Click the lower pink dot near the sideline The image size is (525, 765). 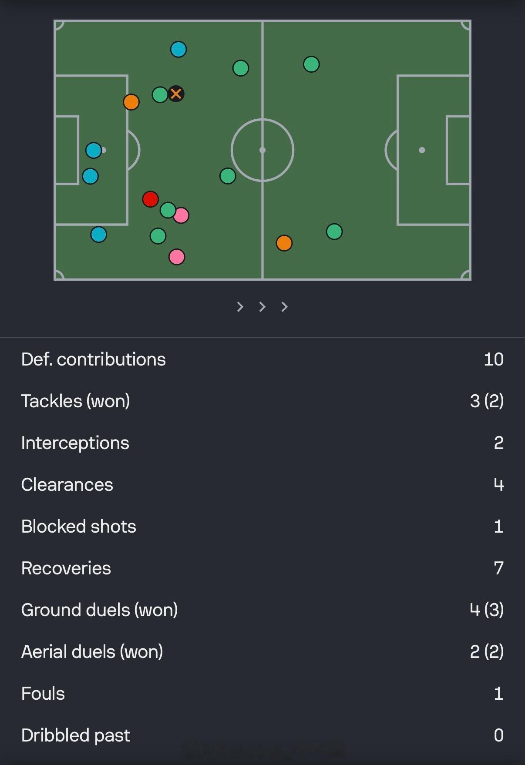pyautogui.click(x=177, y=257)
